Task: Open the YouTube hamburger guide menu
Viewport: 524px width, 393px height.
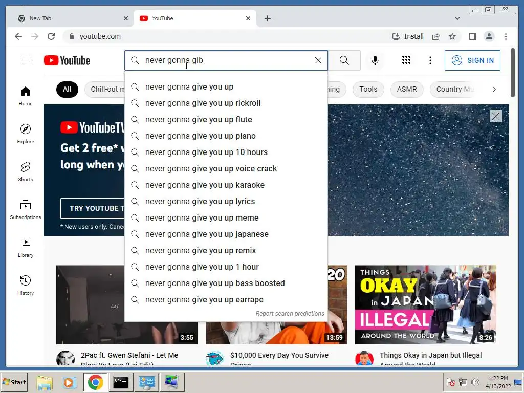Action: (x=26, y=60)
